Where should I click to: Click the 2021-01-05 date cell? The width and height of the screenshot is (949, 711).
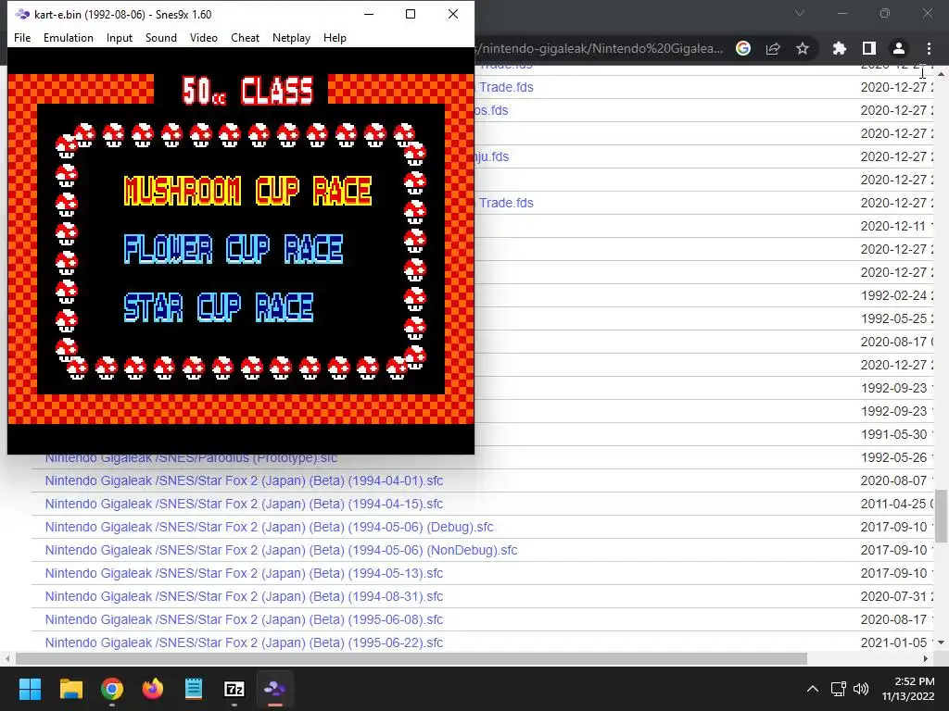(894, 642)
